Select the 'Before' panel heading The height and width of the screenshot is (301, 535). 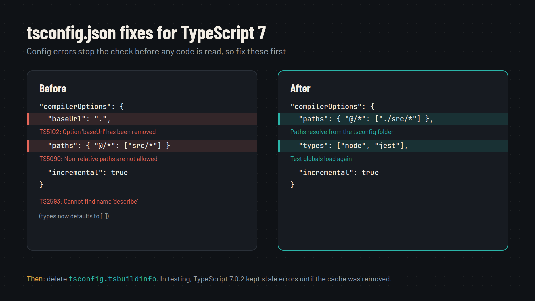(53, 89)
